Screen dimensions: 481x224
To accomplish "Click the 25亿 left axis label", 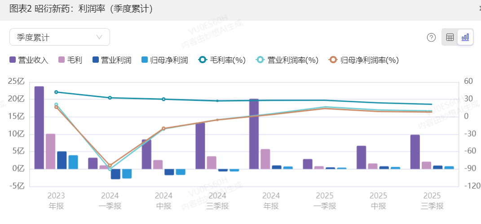I will click(x=16, y=82).
